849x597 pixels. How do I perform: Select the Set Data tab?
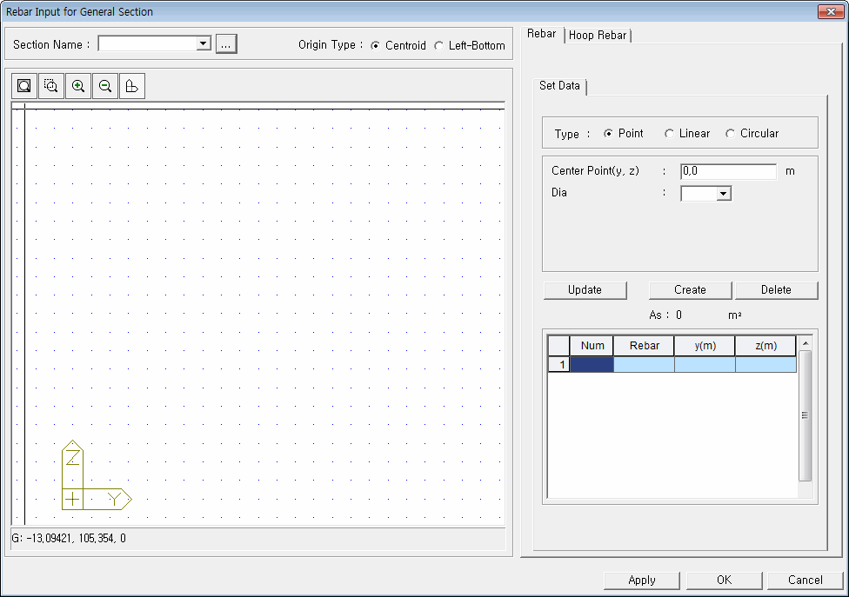pyautogui.click(x=559, y=86)
